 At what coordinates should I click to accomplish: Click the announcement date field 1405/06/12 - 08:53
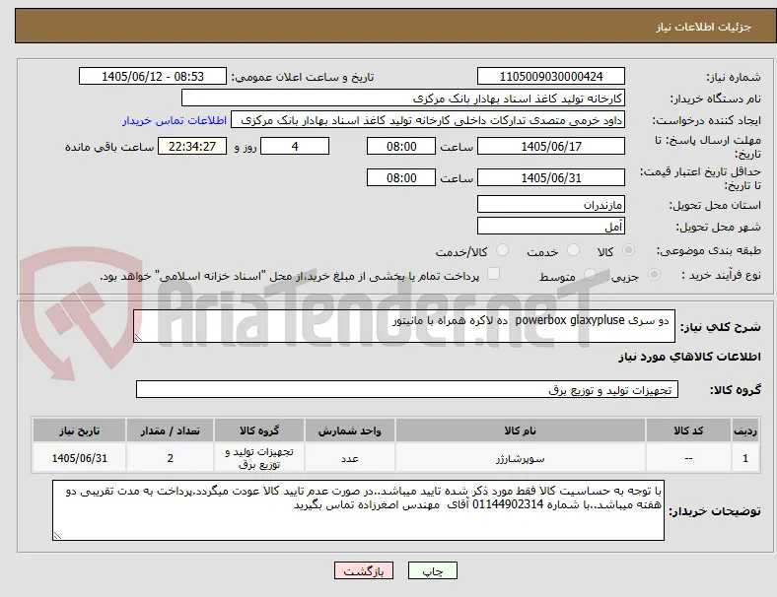153,76
